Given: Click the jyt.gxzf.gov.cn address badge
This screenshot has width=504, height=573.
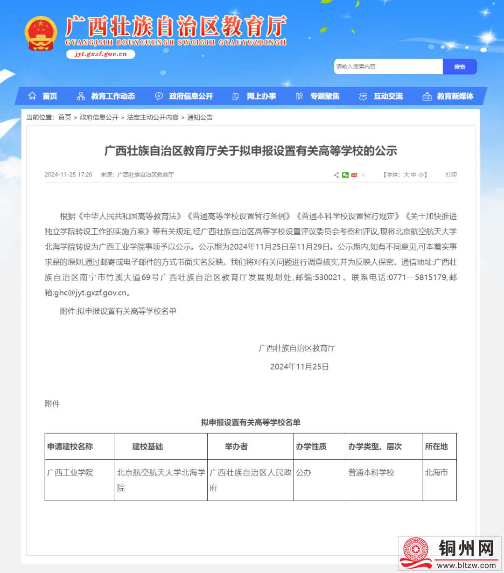Looking at the screenshot, I should [100, 54].
